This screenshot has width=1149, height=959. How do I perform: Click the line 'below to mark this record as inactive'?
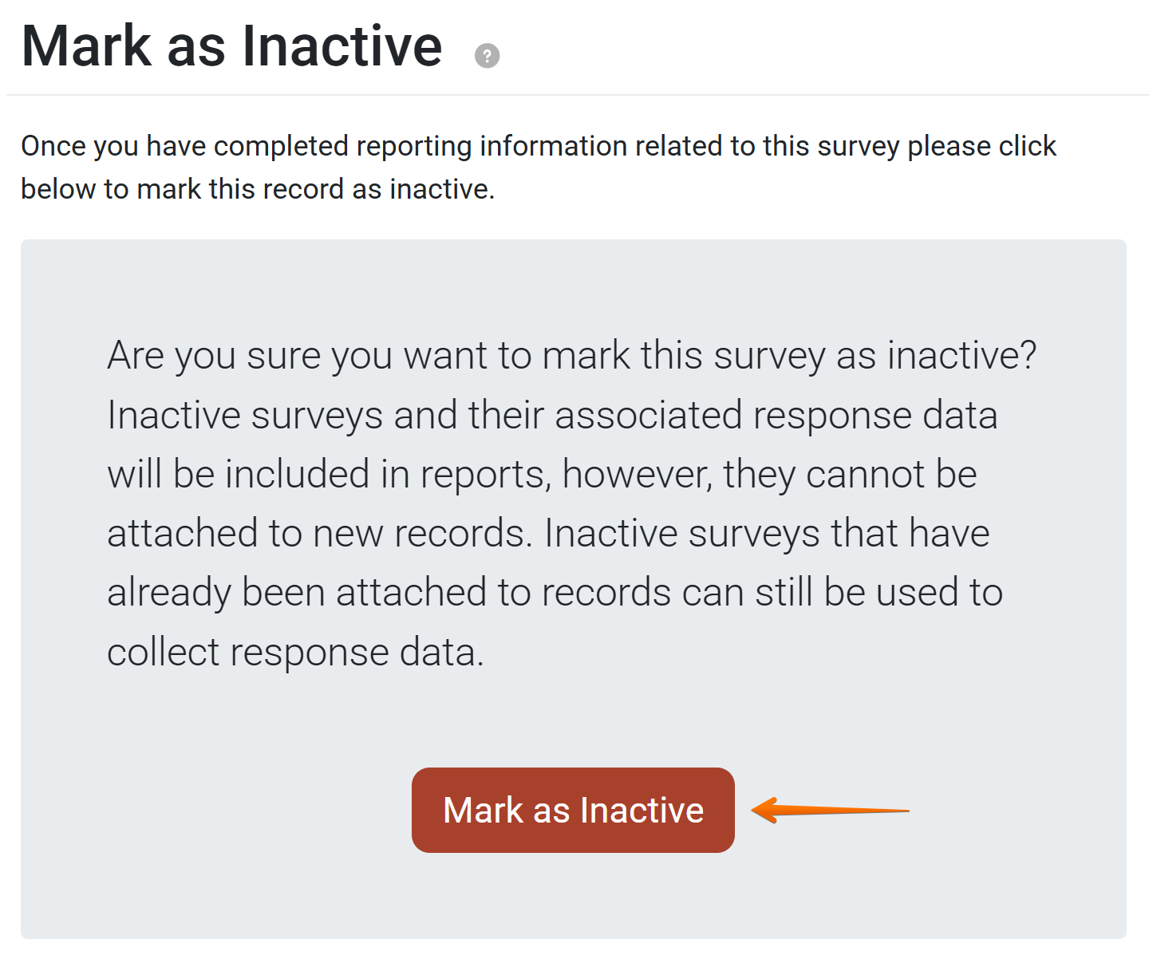point(257,189)
